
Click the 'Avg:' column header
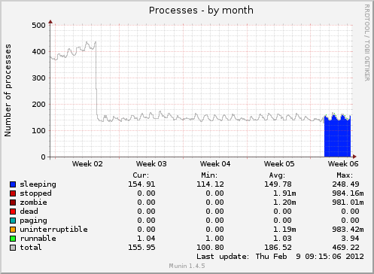point(277,175)
